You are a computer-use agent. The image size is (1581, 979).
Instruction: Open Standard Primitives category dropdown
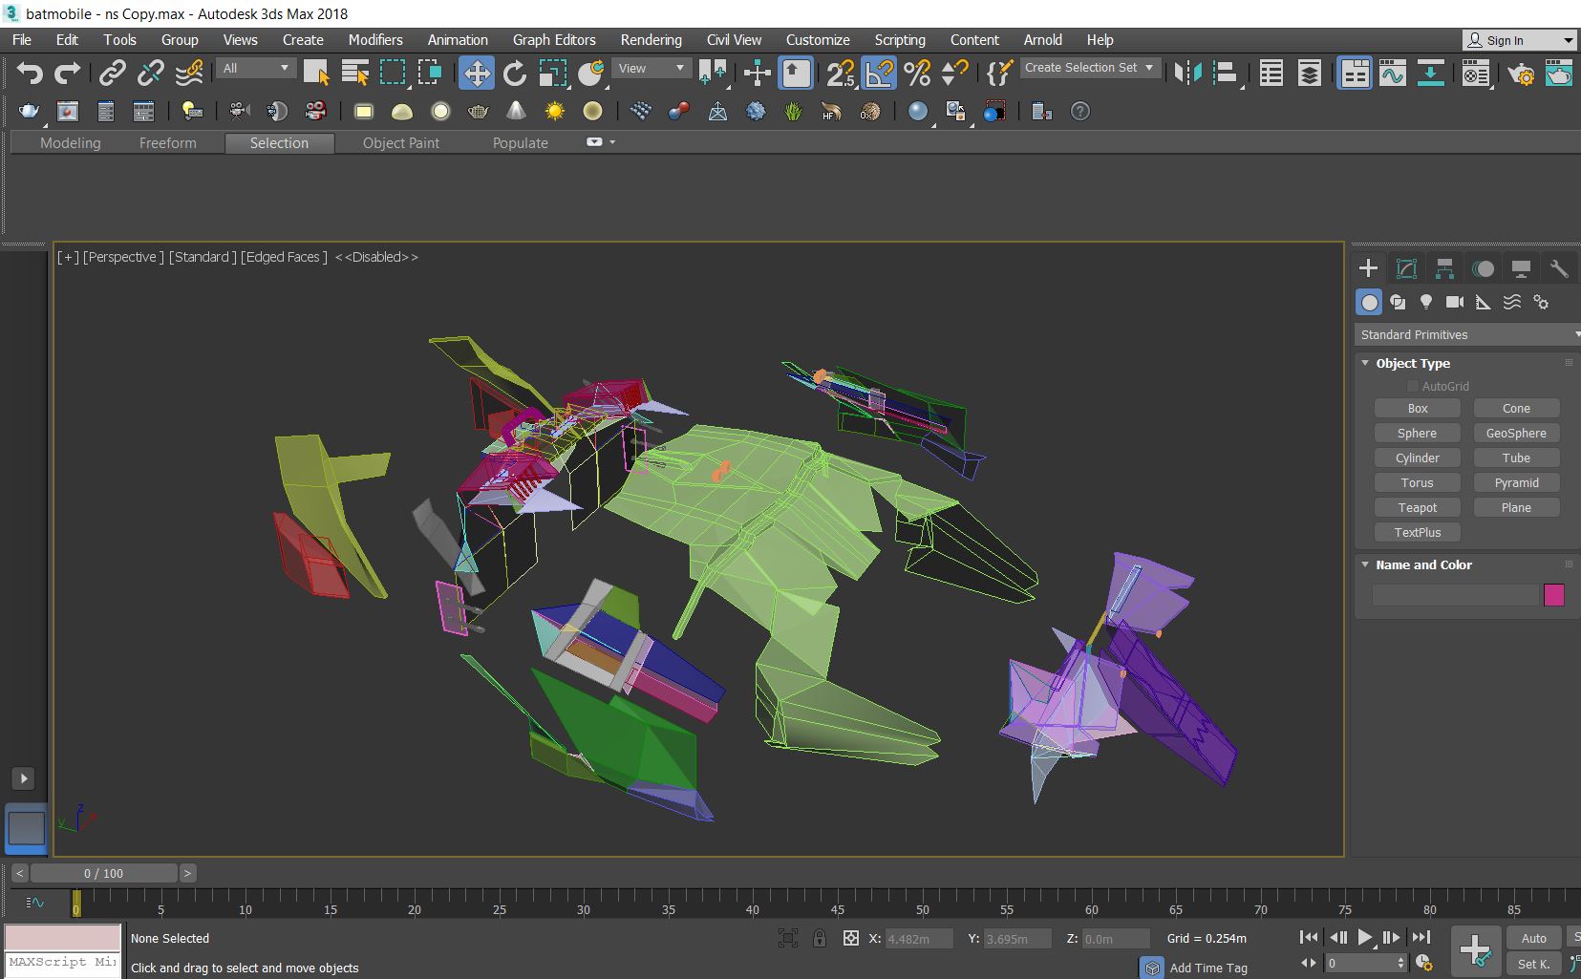1467,334
